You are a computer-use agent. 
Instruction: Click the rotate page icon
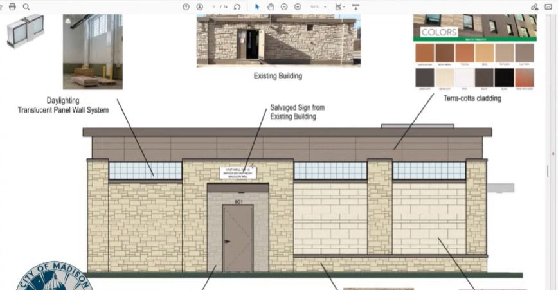click(x=237, y=6)
